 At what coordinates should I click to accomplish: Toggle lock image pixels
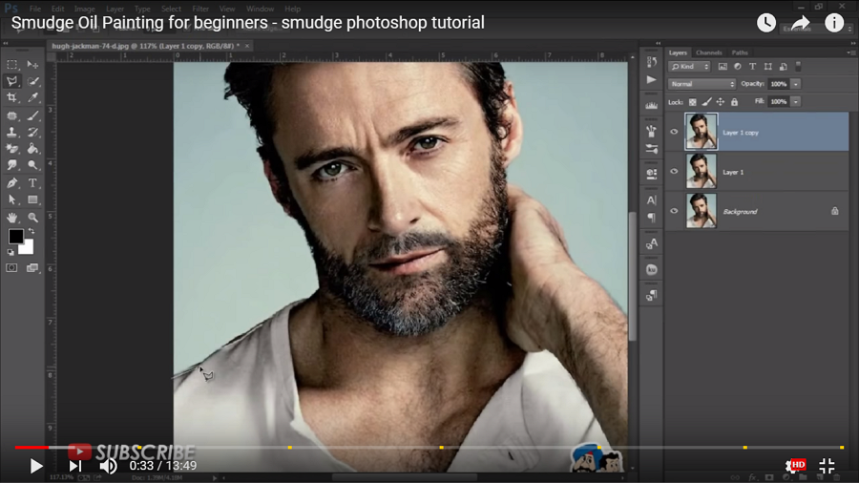pyautogui.click(x=706, y=102)
